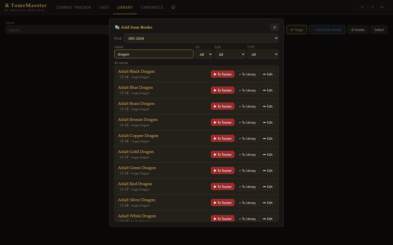Send Adult Black Dragon to tracker
This screenshot has height=245, width=393.
pos(223,74)
